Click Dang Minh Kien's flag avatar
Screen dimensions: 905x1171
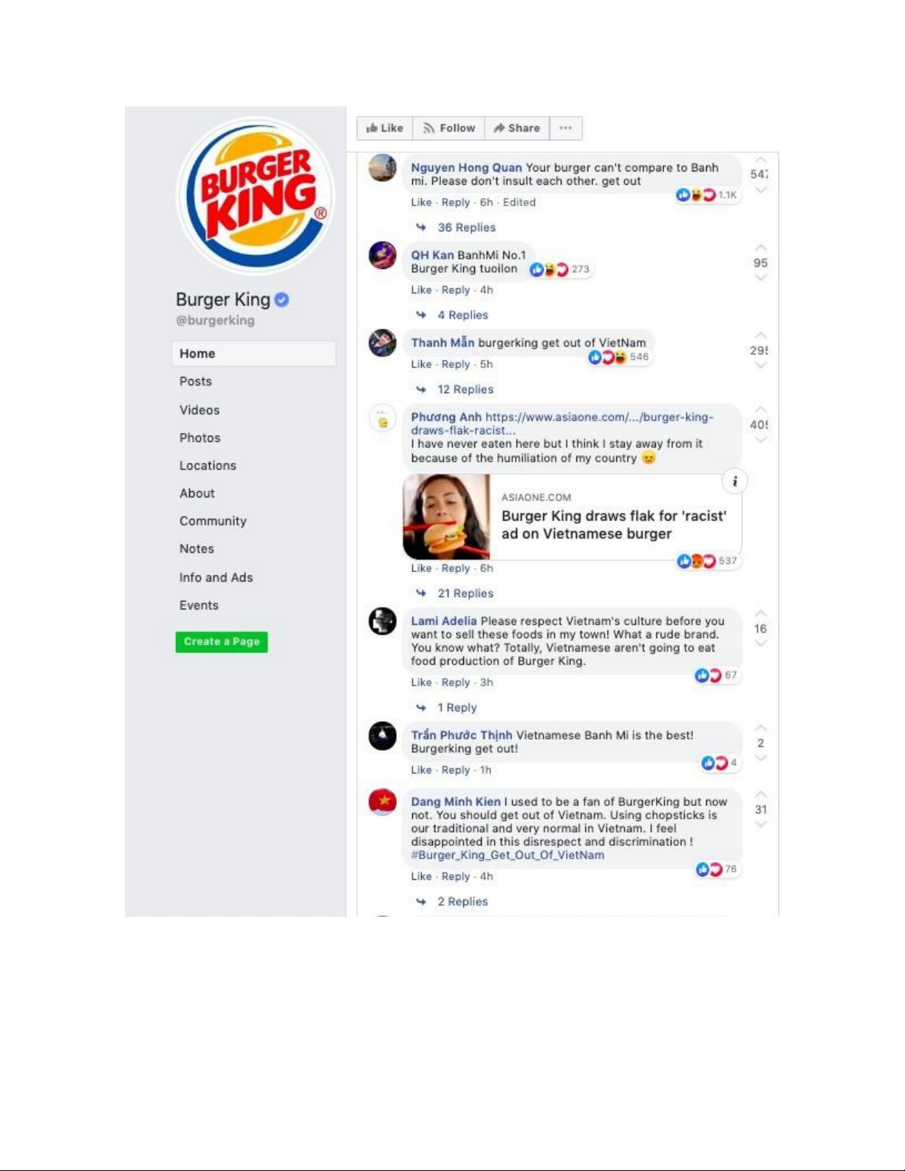coord(383,802)
